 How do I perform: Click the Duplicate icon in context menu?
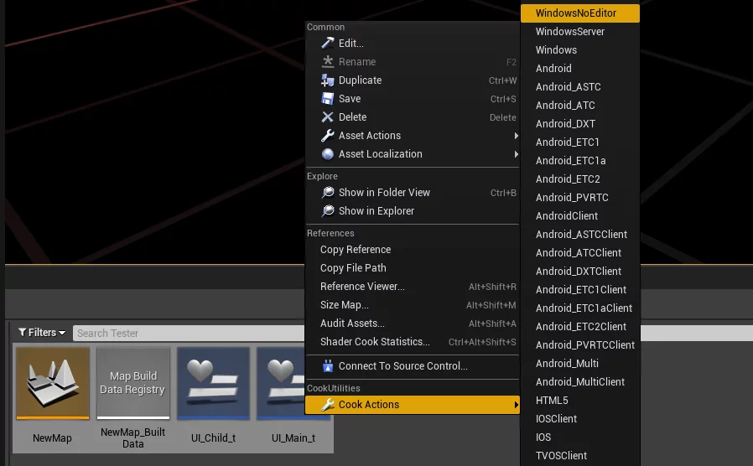(x=328, y=80)
